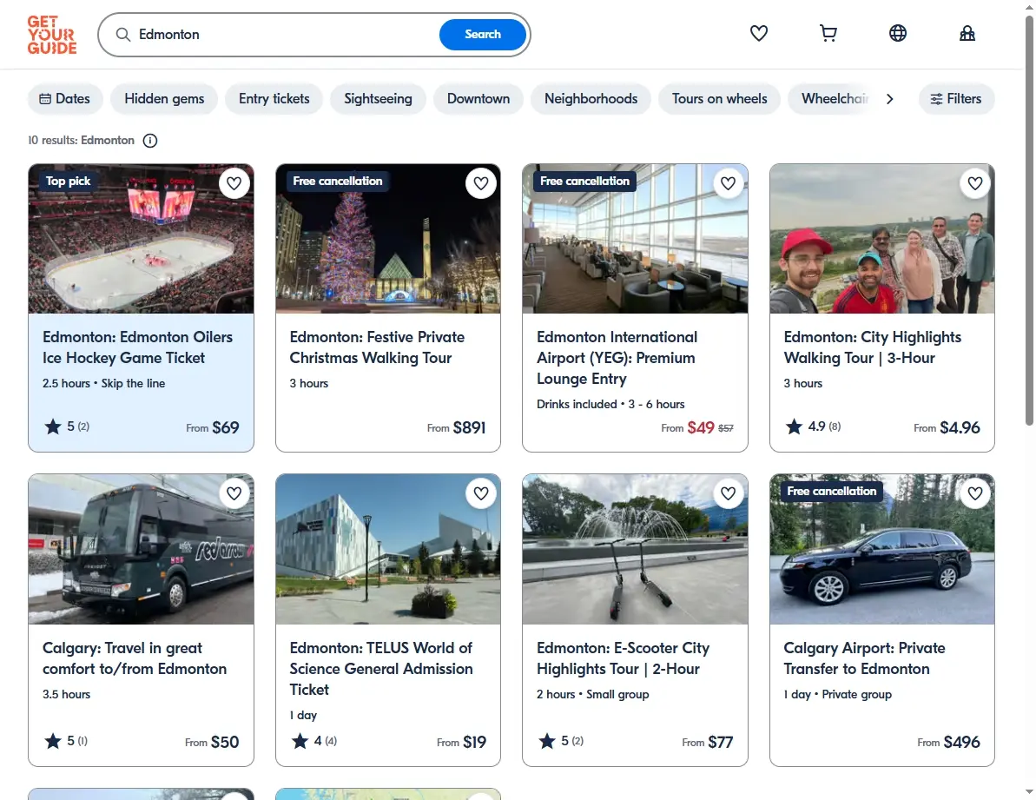Viewport: 1036px width, 800px height.
Task: Open the Dates picker
Action: coord(65,99)
